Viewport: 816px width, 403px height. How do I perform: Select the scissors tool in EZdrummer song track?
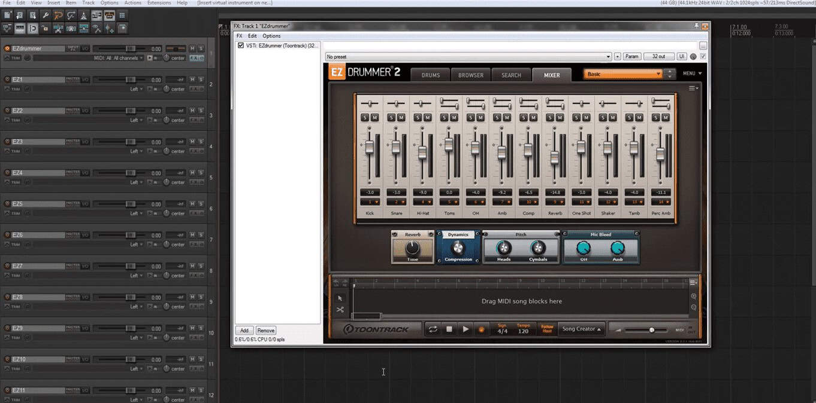click(340, 309)
